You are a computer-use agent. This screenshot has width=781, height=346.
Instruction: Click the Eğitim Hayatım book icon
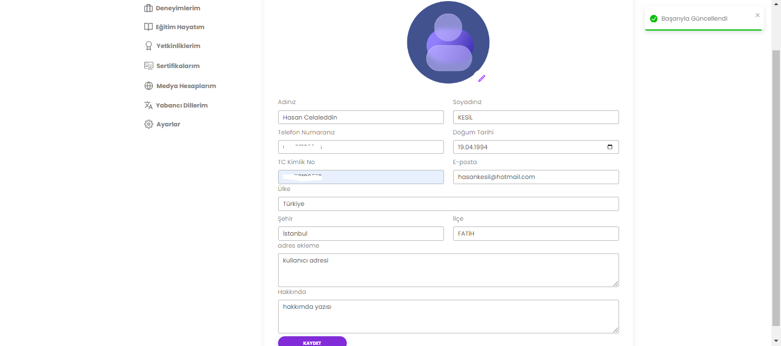click(x=149, y=27)
